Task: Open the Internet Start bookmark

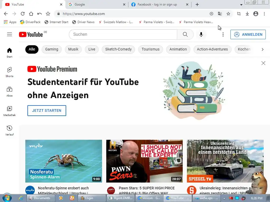Action: point(56,22)
